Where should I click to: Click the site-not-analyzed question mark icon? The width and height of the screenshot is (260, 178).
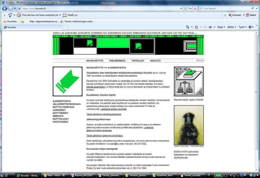coord(19,15)
